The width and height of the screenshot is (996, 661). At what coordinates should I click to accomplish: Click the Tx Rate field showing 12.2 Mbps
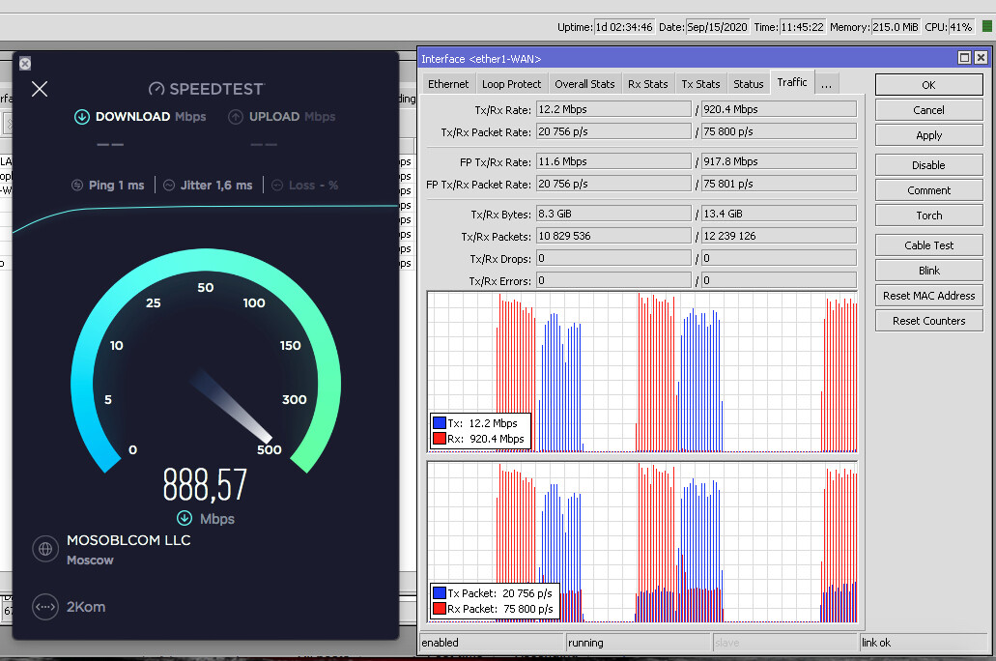coord(613,109)
